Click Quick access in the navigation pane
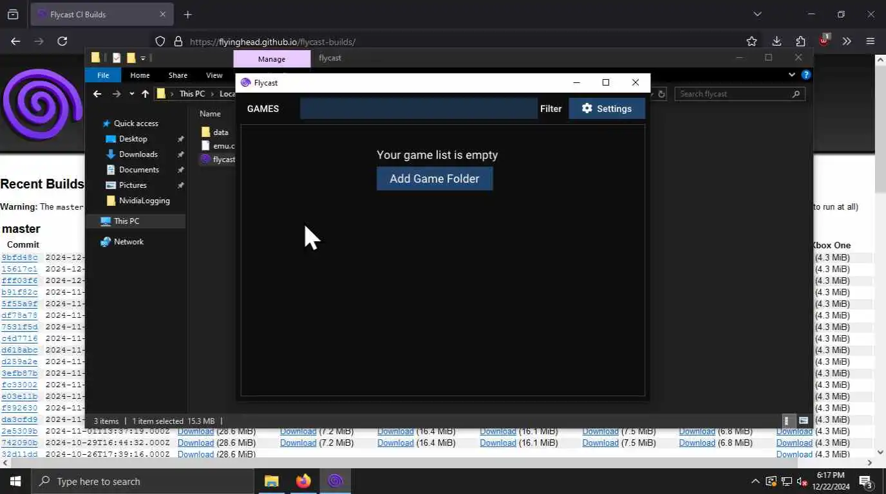The width and height of the screenshot is (886, 494). click(x=136, y=123)
